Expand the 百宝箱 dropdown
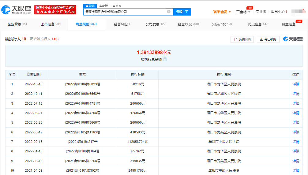 tap(243, 12)
